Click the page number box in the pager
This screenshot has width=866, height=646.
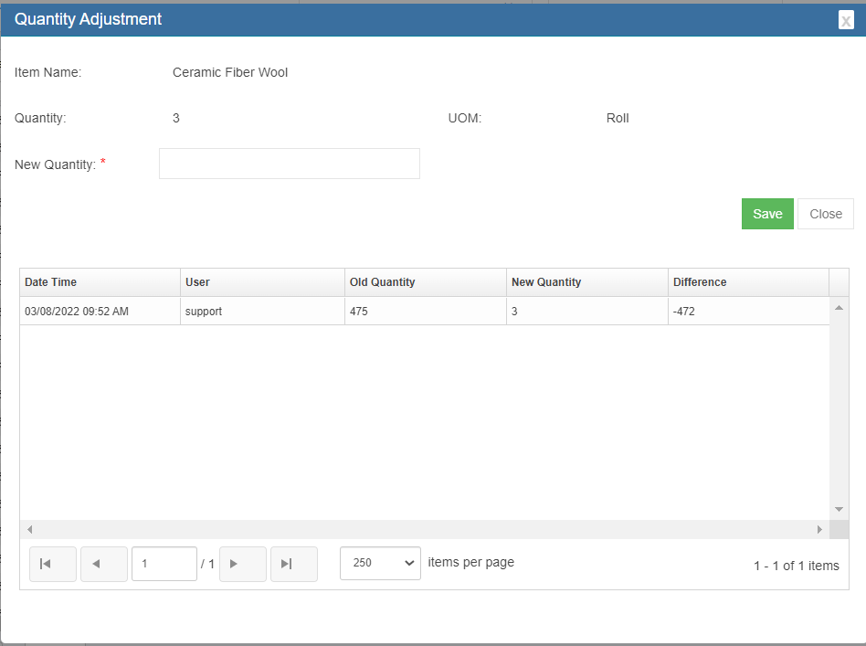(x=164, y=564)
